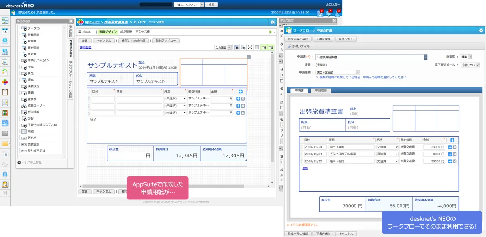Click the blue plus icon in table header

[x=240, y=92]
